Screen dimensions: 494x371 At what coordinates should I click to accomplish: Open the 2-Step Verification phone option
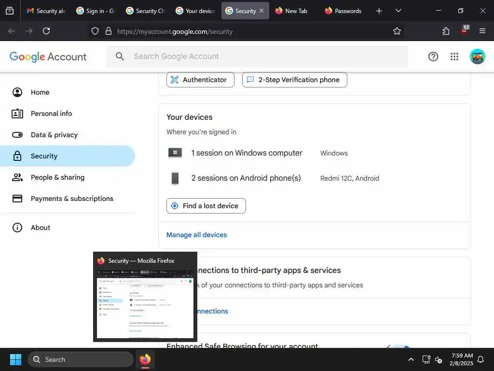295,80
